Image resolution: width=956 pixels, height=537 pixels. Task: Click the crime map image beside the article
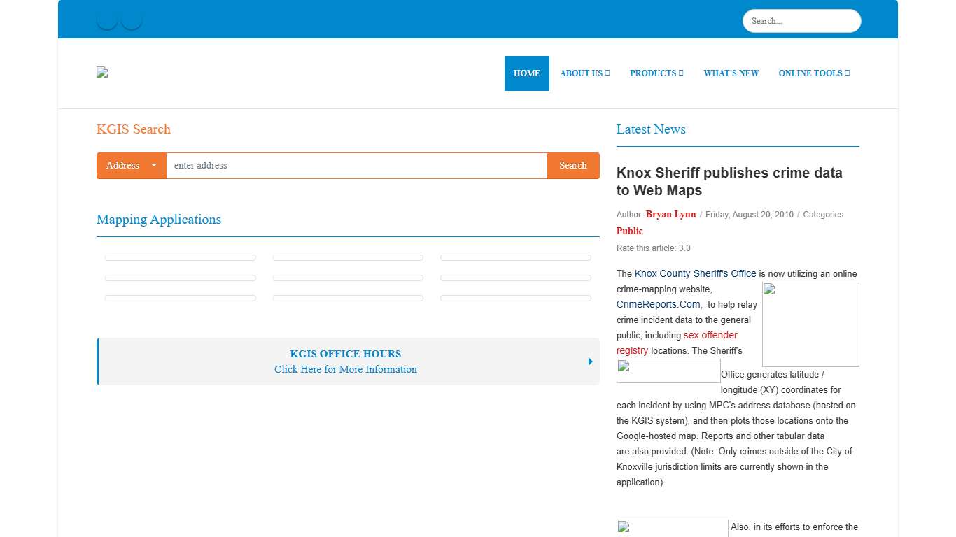point(810,324)
